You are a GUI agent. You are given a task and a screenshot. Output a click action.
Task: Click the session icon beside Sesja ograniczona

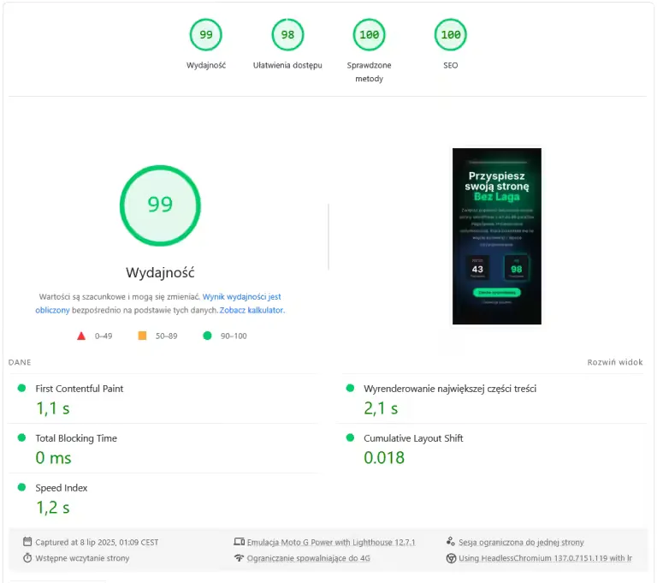pyautogui.click(x=451, y=541)
